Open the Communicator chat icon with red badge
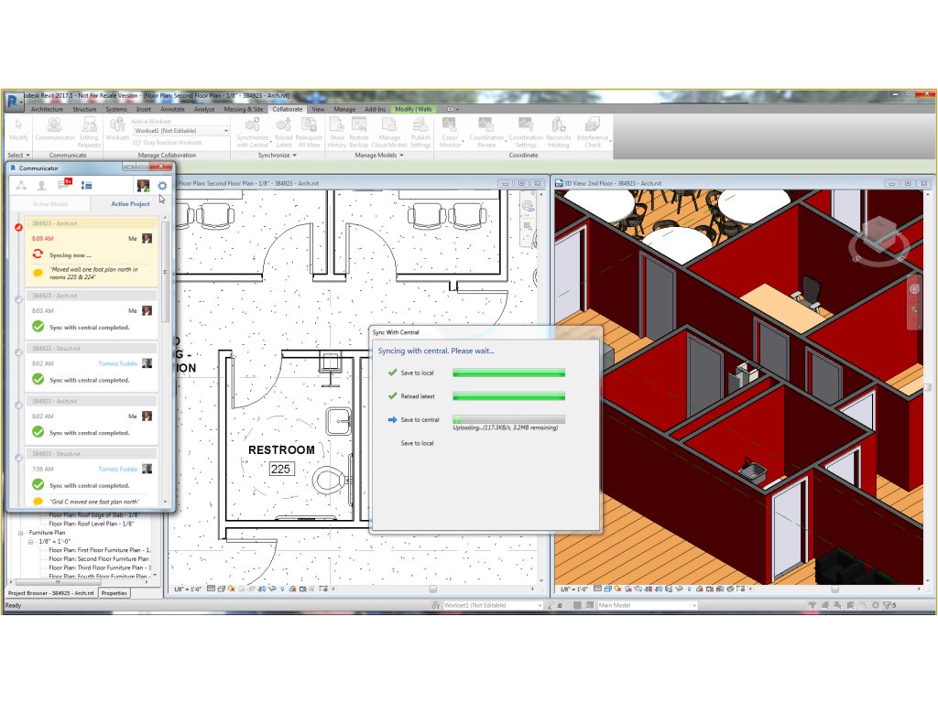 coord(65,184)
